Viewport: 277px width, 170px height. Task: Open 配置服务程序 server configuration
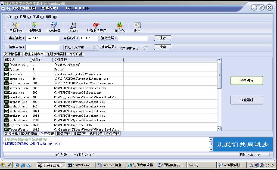tap(97, 27)
